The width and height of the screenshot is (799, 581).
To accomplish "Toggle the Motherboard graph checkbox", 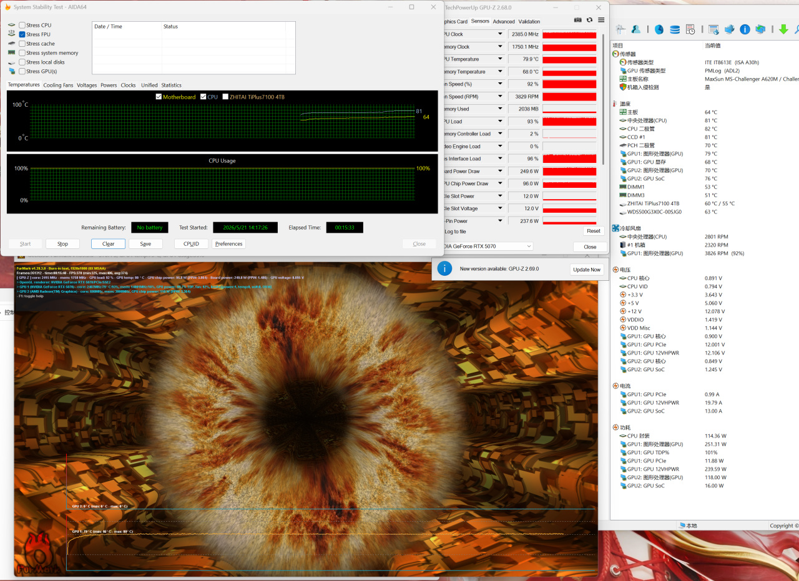I will click(x=159, y=97).
